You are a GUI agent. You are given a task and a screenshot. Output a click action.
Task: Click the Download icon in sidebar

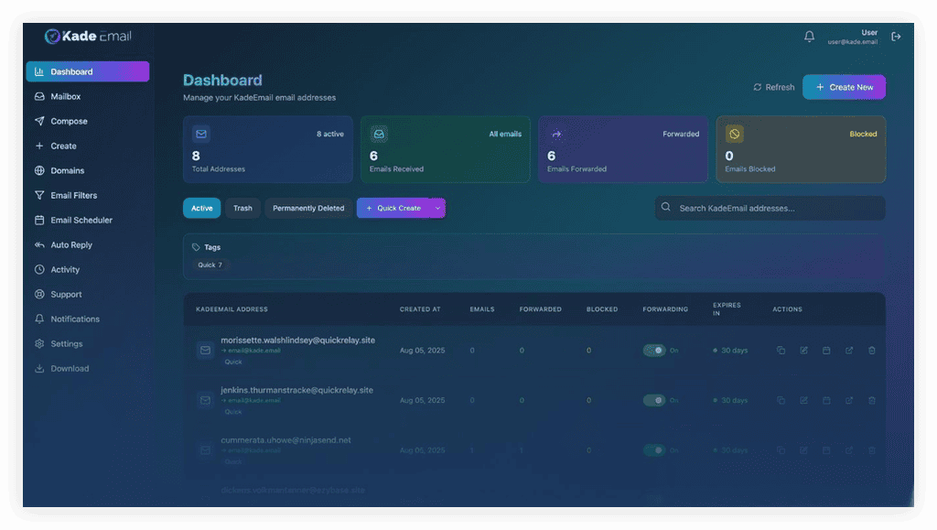click(39, 369)
